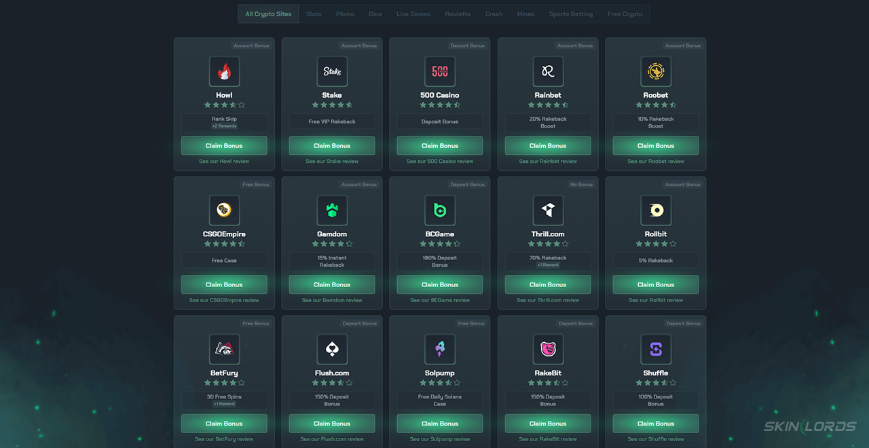The height and width of the screenshot is (448, 869).
Task: Open the Mines tab
Action: [525, 14]
